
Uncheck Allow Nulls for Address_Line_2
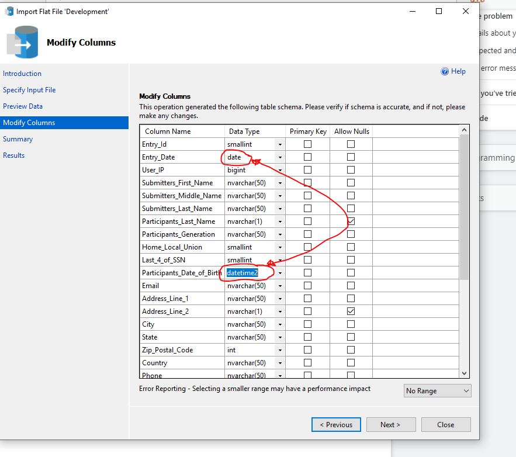[x=351, y=311]
